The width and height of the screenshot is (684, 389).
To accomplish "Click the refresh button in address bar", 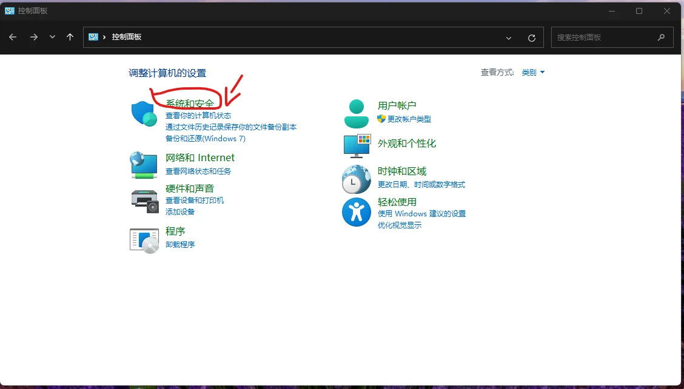I will (532, 38).
